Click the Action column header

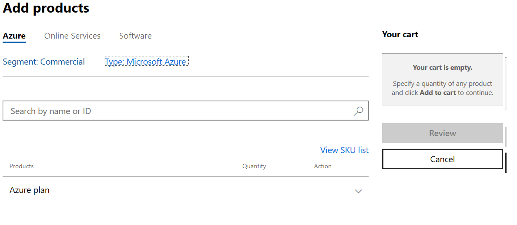coord(322,166)
